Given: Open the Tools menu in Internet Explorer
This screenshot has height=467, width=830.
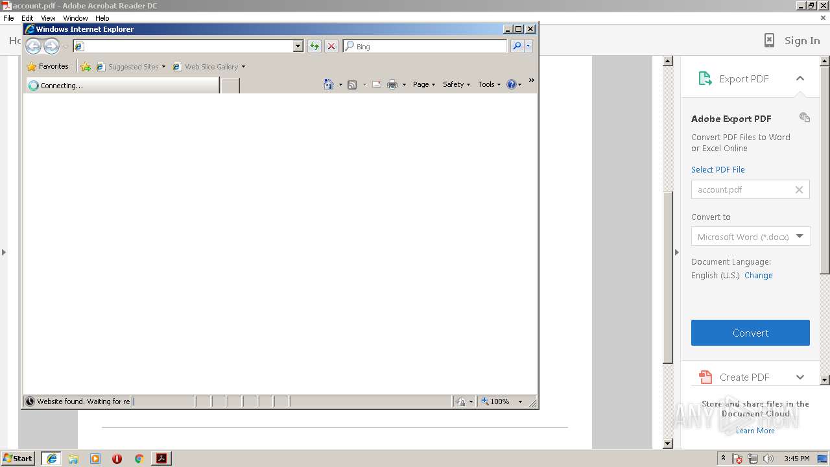Looking at the screenshot, I should pos(490,84).
